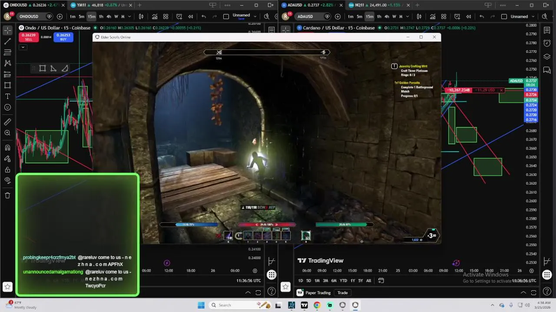The height and width of the screenshot is (312, 556).
Task: Open chart settings gear on Cardano time axis
Action: tap(532, 270)
